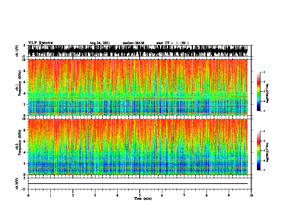The width and height of the screenshot is (283, 219).
Task: Click the "5" tick on the time axis
Action: (x=140, y=195)
